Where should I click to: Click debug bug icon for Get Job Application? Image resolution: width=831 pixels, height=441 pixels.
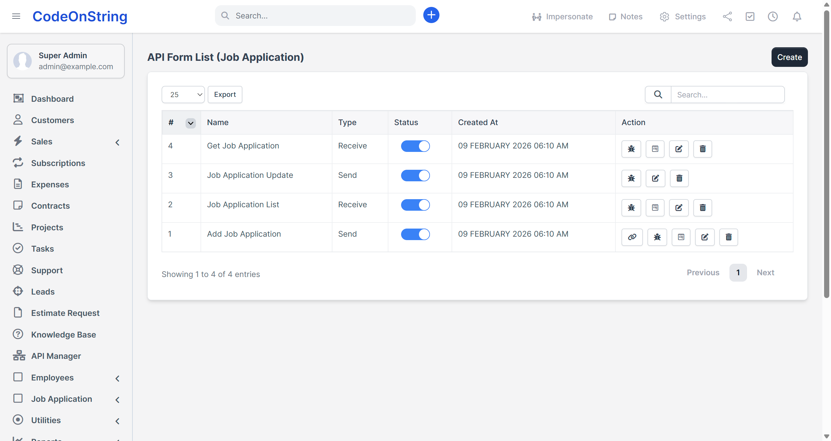click(631, 149)
